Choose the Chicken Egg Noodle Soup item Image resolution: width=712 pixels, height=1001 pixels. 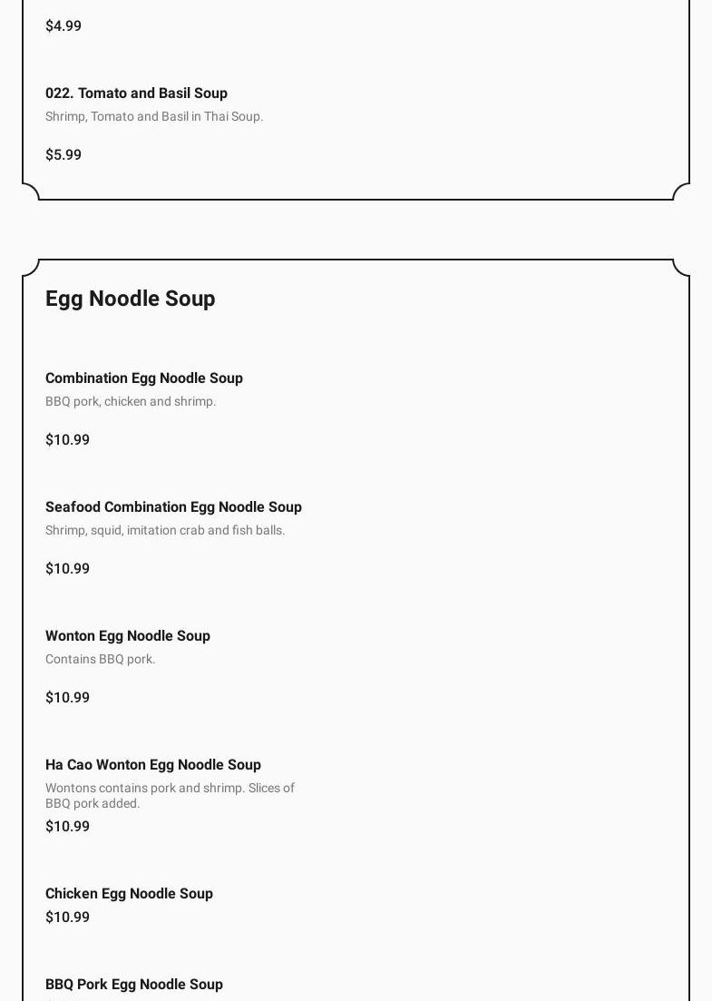coord(129,893)
